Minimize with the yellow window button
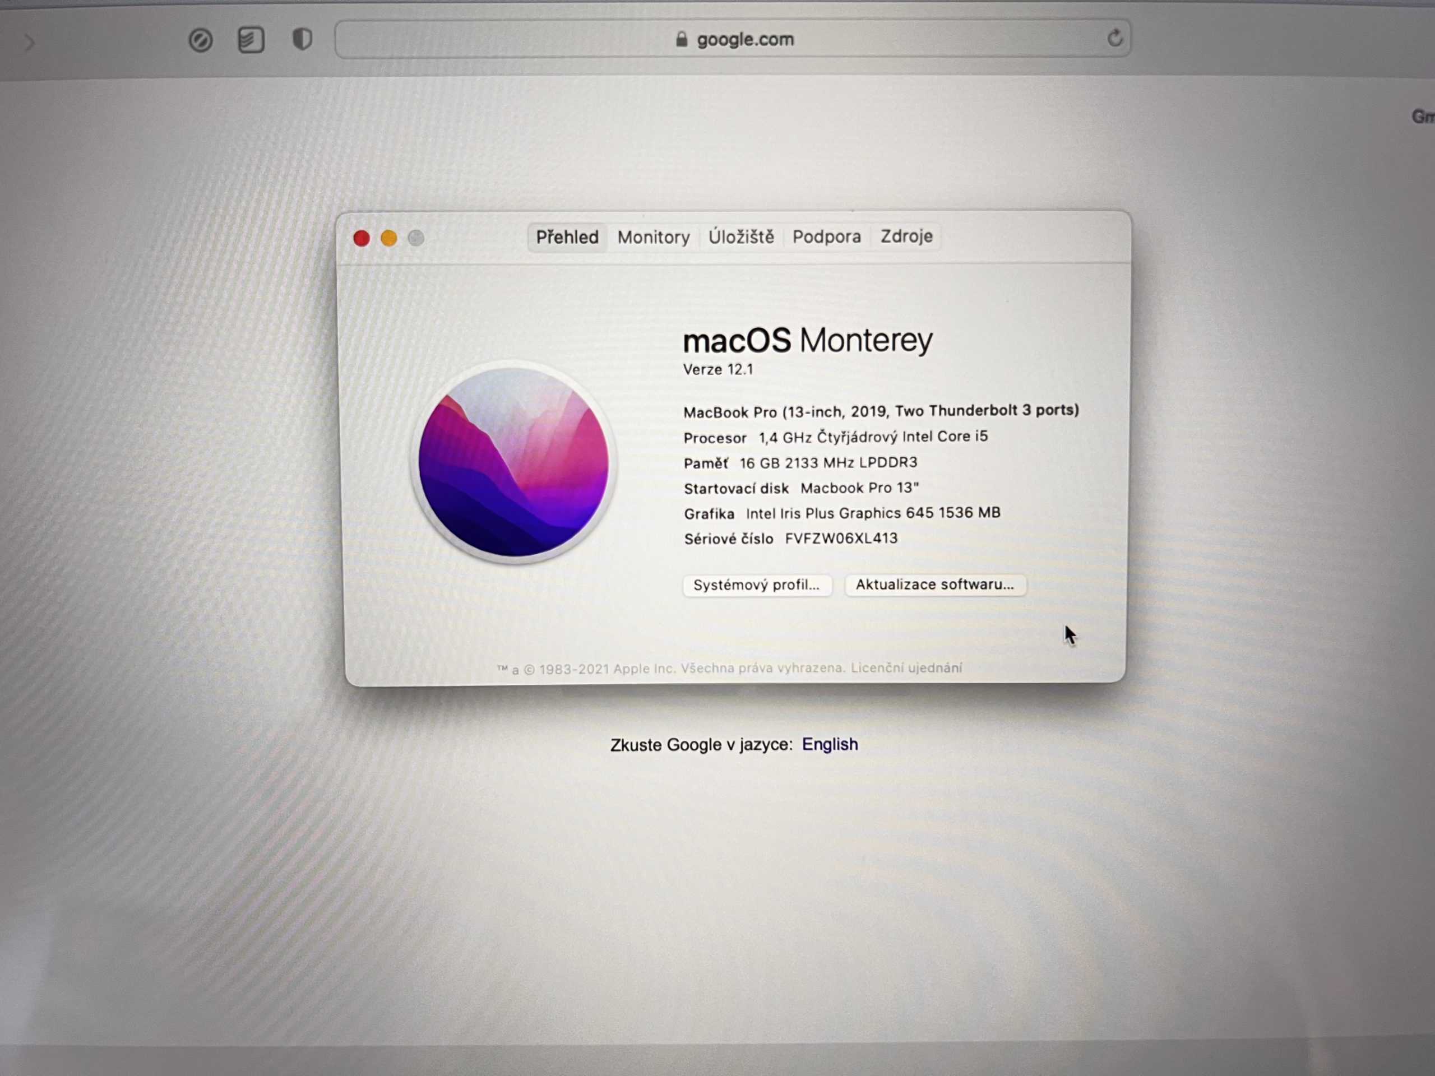The width and height of the screenshot is (1435, 1076). pos(388,239)
